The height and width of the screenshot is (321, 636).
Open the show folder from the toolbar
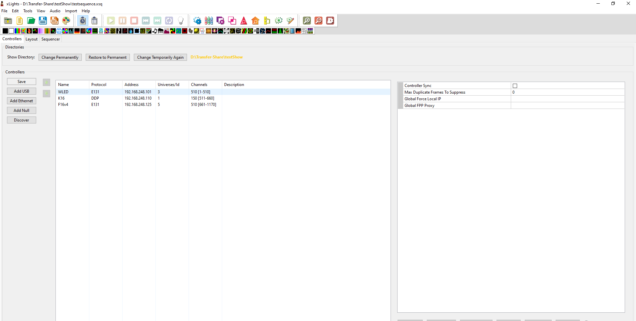tap(8, 21)
